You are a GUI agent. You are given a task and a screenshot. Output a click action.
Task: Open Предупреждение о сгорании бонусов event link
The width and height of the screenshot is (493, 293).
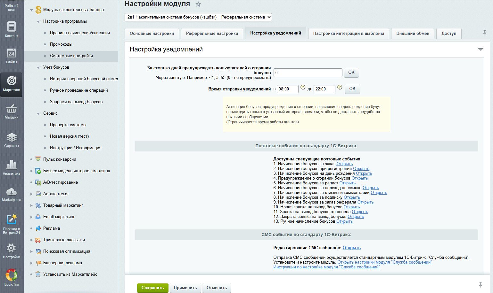pyautogui.click(x=359, y=178)
